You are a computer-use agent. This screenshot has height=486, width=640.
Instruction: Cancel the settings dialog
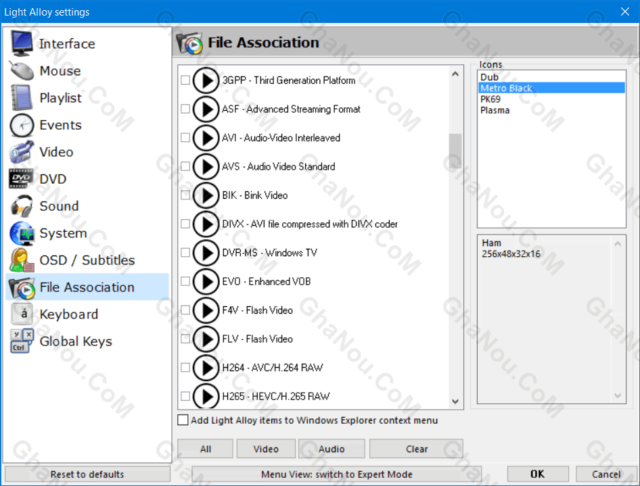pyautogui.click(x=605, y=475)
